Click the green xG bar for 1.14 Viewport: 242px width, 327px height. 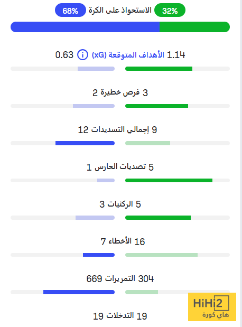click(159, 69)
